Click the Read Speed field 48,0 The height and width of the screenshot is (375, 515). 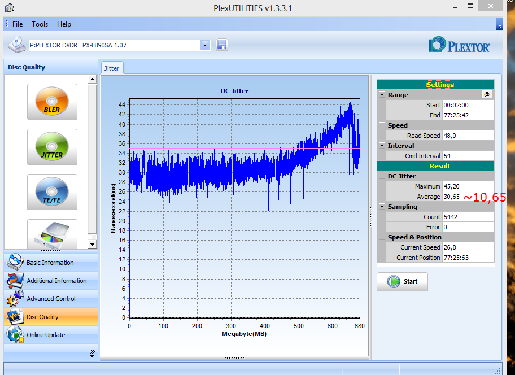tap(468, 136)
